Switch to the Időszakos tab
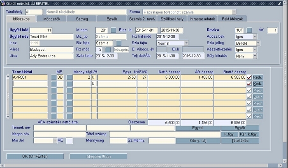288x168 pixels. pos(21,19)
